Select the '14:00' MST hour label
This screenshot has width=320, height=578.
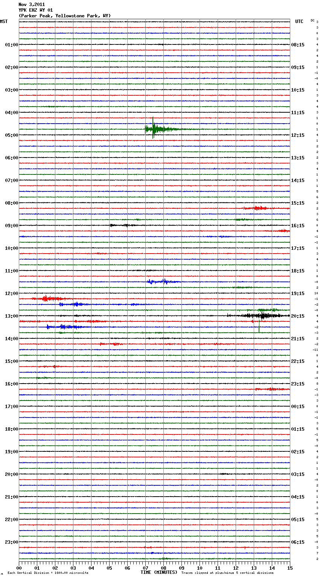11,339
